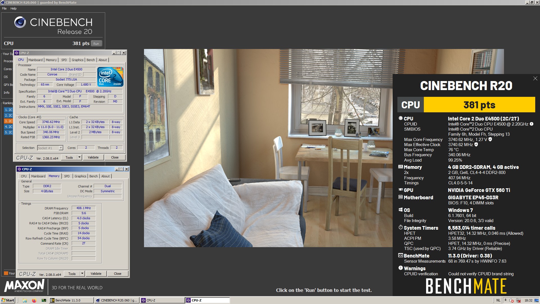This screenshot has width=540, height=304.
Task: Switch to CPU tab in bottom CPU-Z window
Action: 24,176
